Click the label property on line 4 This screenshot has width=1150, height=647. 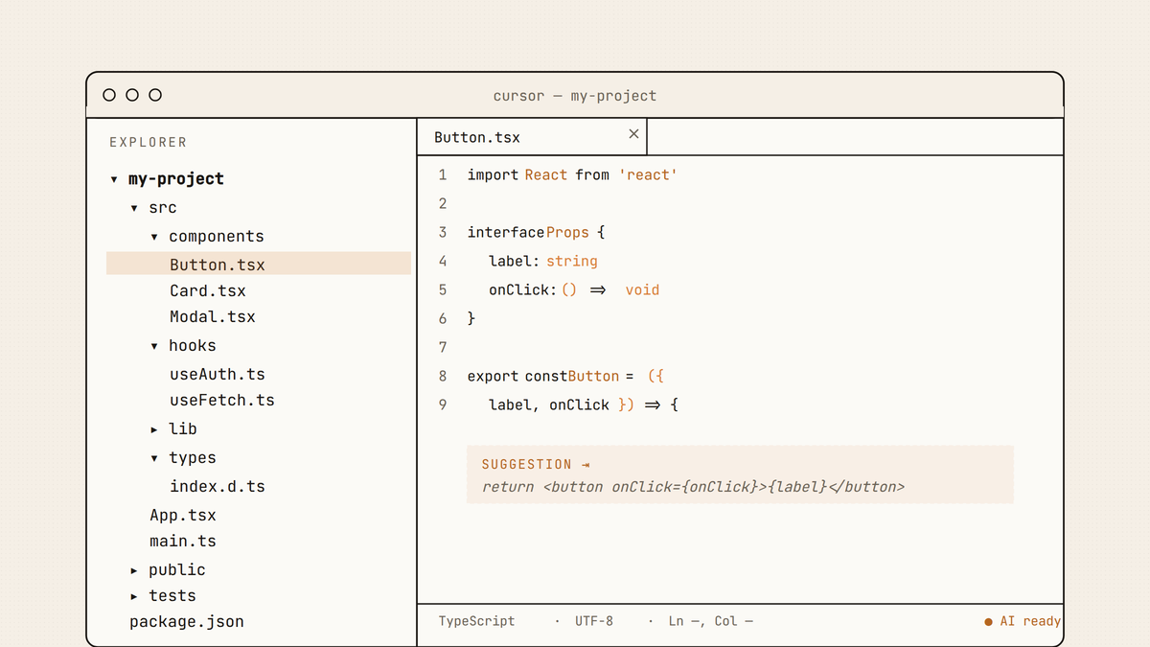pos(513,261)
